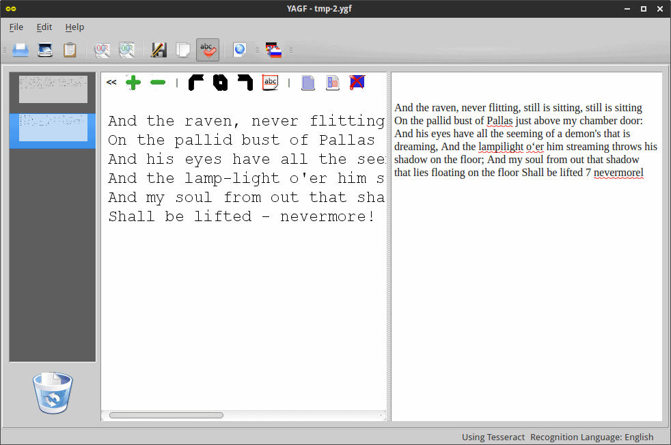Click the blue scanner icon in main toolbar
671x445 pixels.
20,50
